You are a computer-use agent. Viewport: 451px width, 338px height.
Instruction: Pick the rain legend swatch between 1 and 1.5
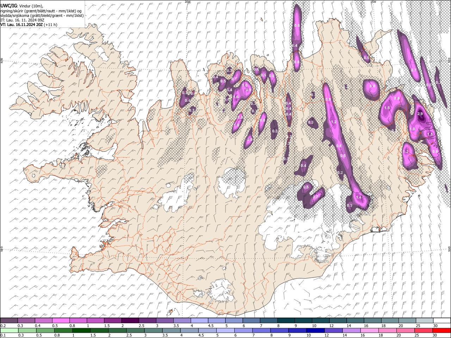pos(81,330)
